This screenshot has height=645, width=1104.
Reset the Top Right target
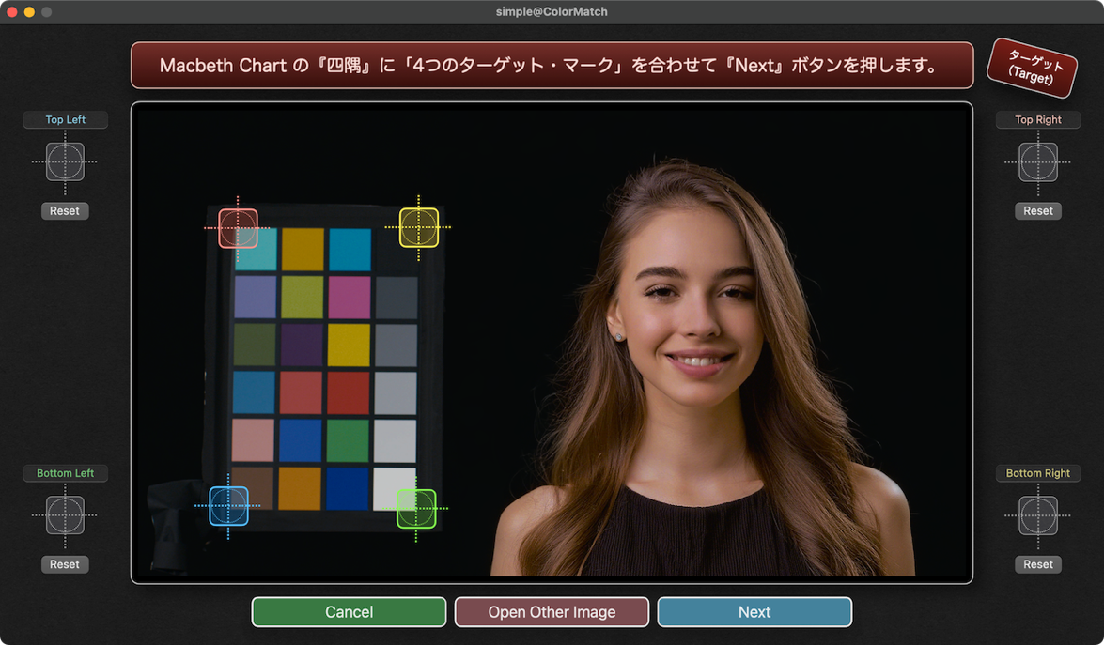click(x=1038, y=211)
